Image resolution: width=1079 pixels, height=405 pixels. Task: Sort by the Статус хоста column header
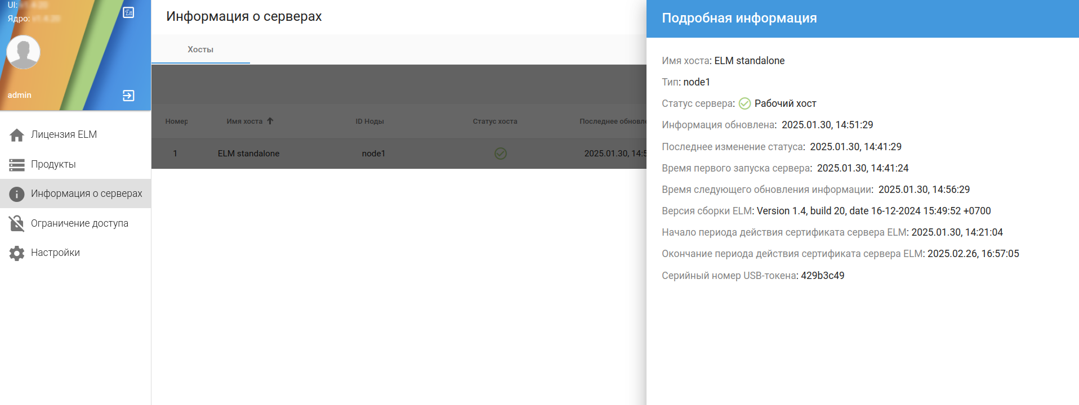[x=495, y=121]
